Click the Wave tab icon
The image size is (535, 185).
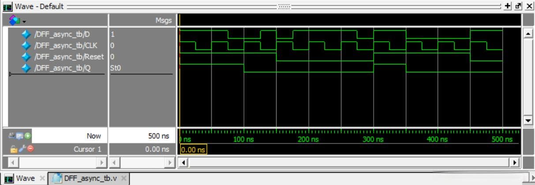point(9,178)
